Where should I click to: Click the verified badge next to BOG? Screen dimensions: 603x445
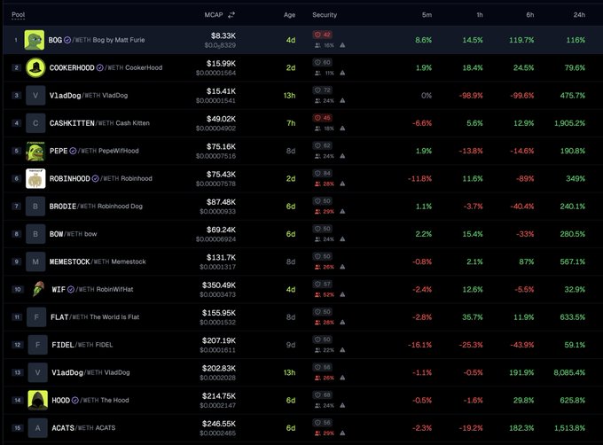67,40
